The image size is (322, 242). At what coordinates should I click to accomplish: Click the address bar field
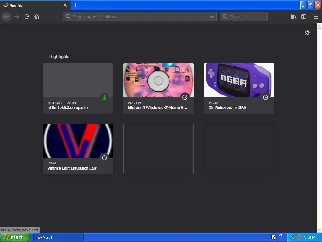tap(140, 17)
